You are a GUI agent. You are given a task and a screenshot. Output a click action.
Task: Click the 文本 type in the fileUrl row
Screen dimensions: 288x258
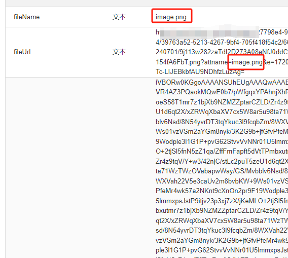click(119, 52)
